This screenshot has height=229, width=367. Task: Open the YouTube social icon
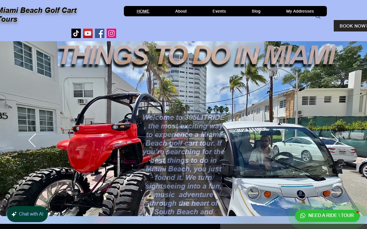[x=88, y=33]
